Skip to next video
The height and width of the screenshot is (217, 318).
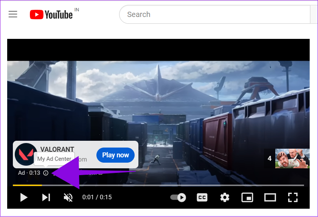coord(46,197)
